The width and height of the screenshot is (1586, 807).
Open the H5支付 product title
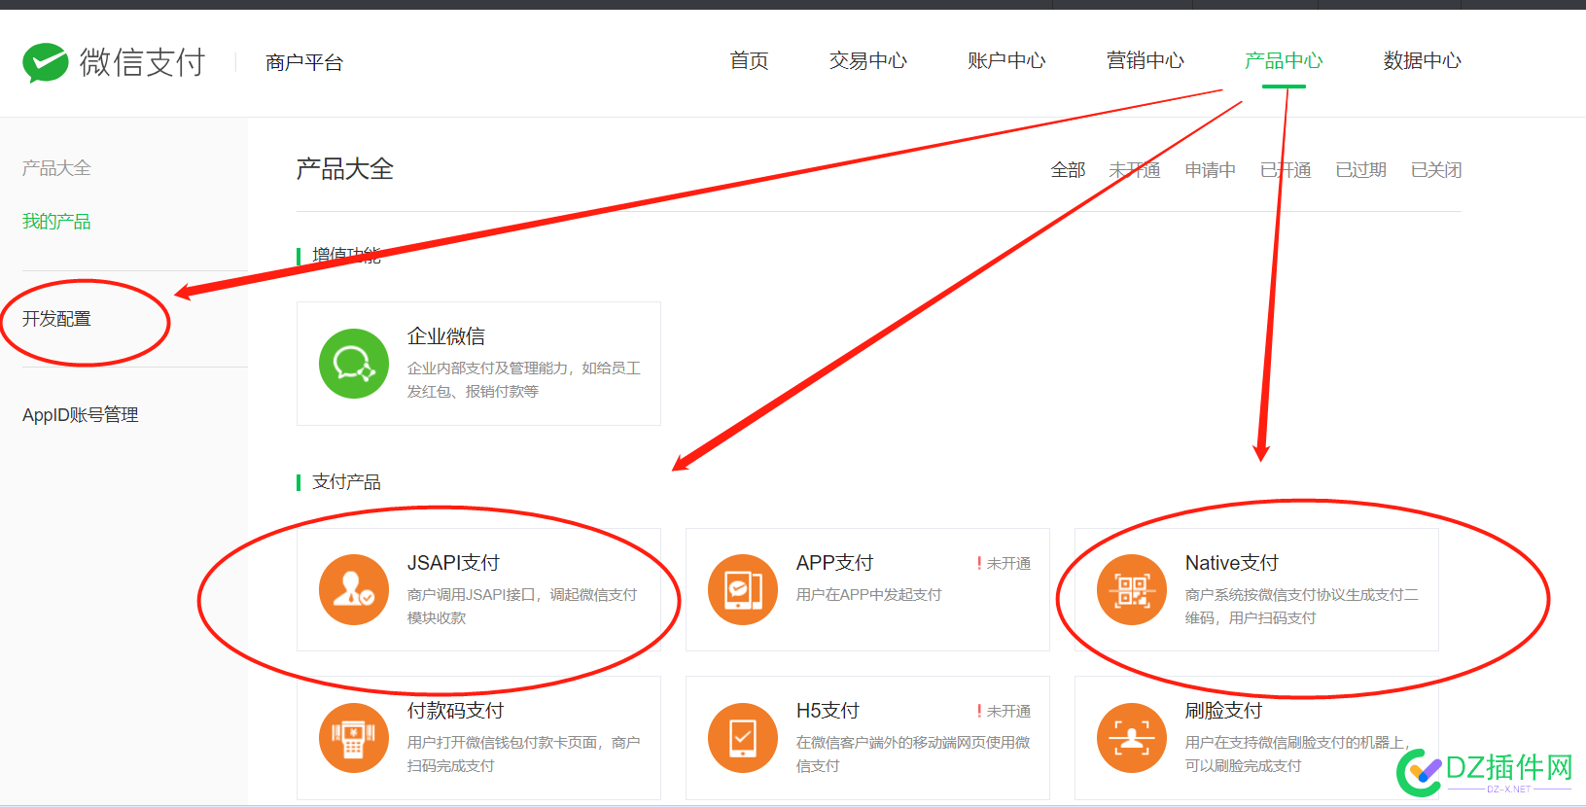(828, 711)
